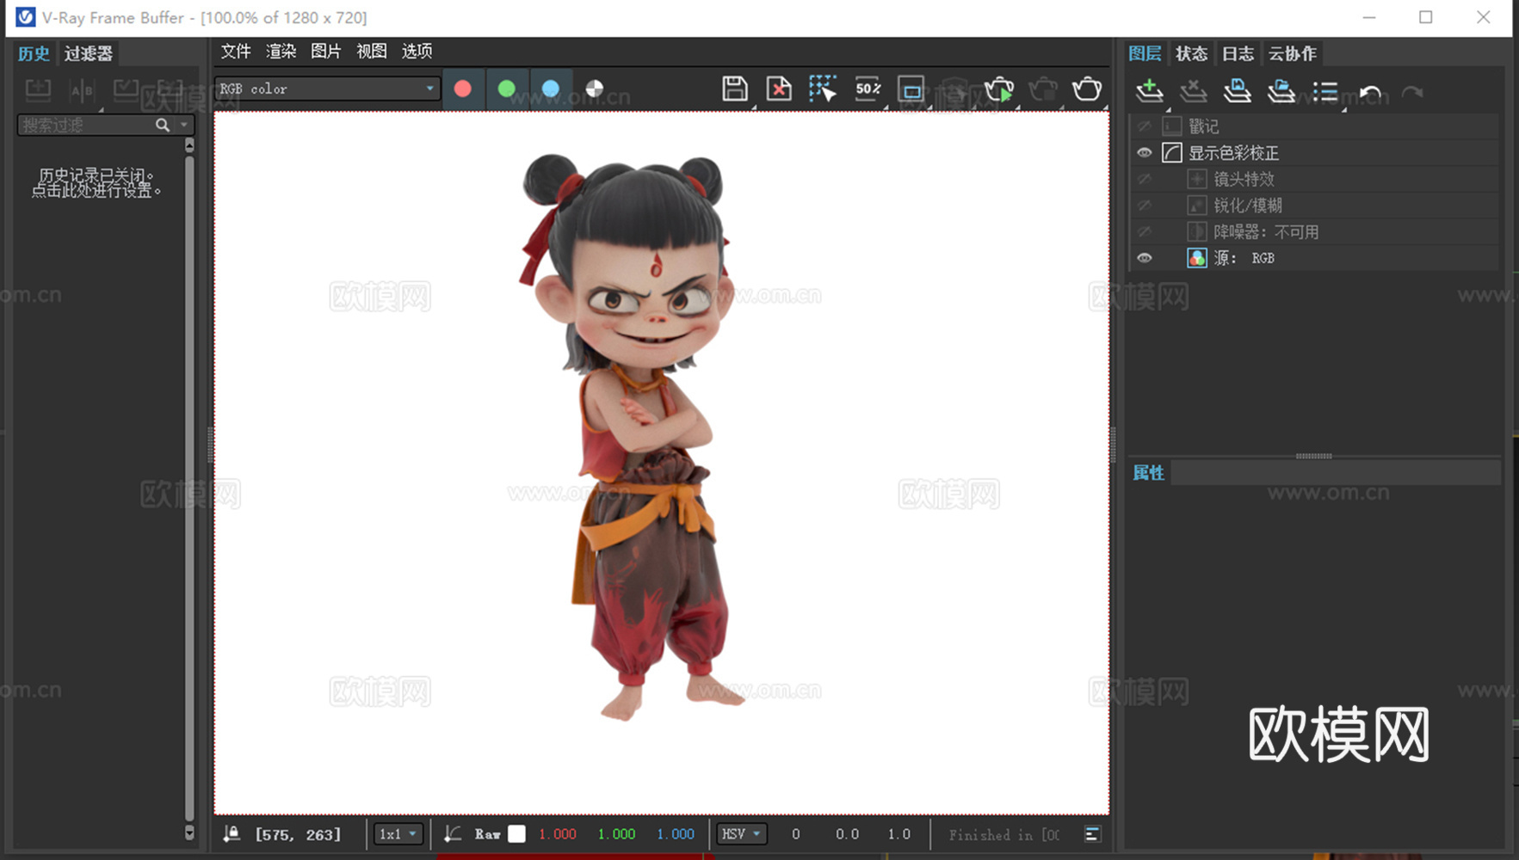
Task: Expand the search filter options arrow
Action: 183,126
